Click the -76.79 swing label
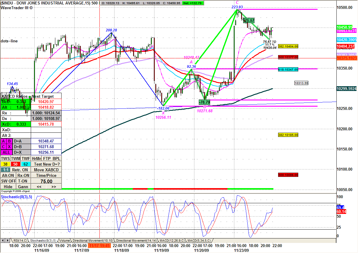 [x=205, y=102]
